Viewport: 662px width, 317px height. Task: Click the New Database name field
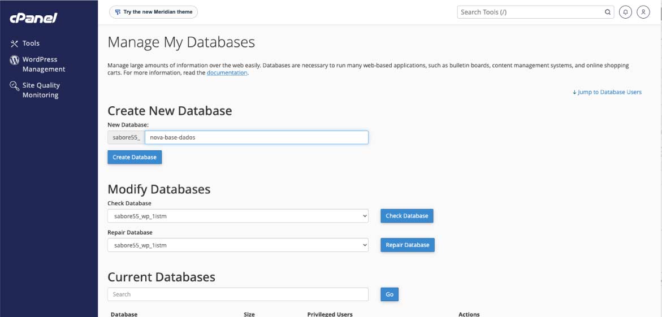[256, 137]
